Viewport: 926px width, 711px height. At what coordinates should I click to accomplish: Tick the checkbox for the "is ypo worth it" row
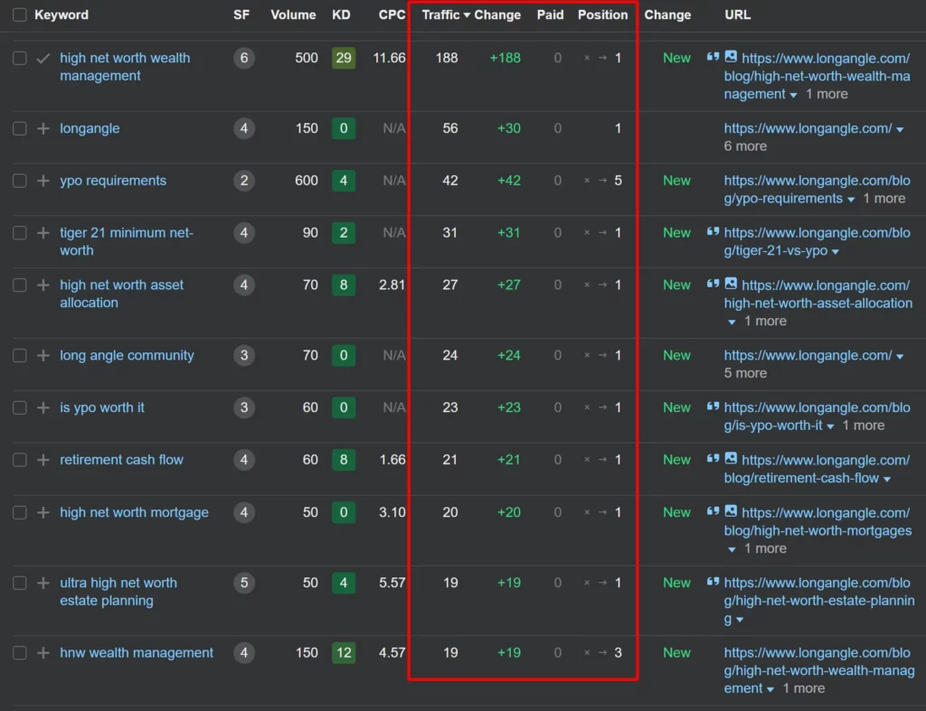(20, 407)
